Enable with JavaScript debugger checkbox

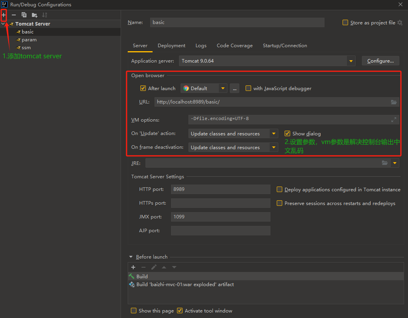tap(248, 89)
